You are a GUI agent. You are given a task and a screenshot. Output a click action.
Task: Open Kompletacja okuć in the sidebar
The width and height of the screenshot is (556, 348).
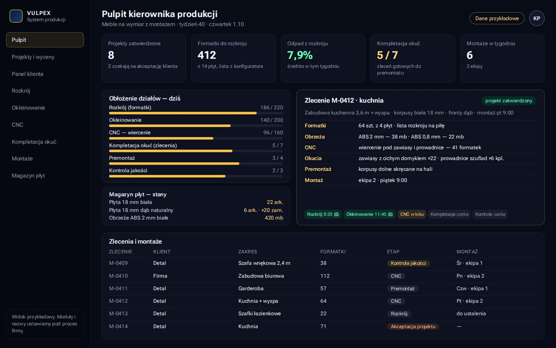pyautogui.click(x=45, y=142)
